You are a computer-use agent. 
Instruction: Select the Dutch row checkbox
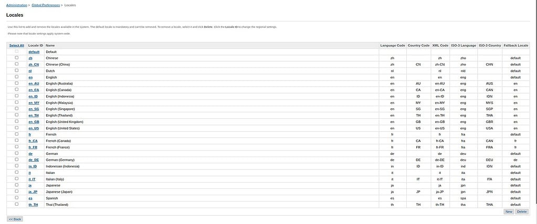[x=16, y=71]
